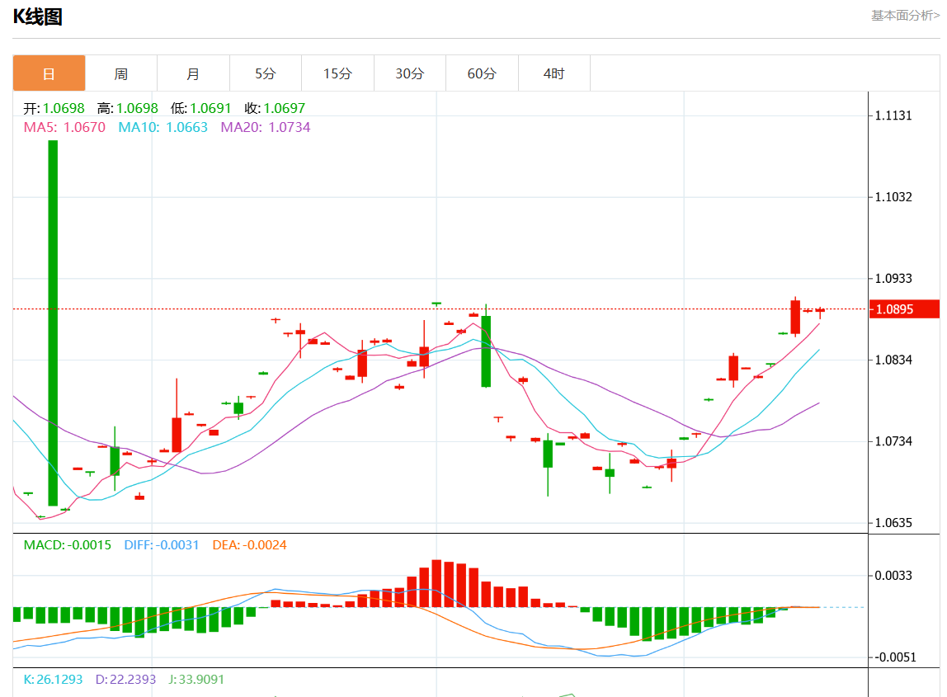This screenshot has width=947, height=697.
Task: Select the 周 (weekly) period tab
Action: click(121, 73)
